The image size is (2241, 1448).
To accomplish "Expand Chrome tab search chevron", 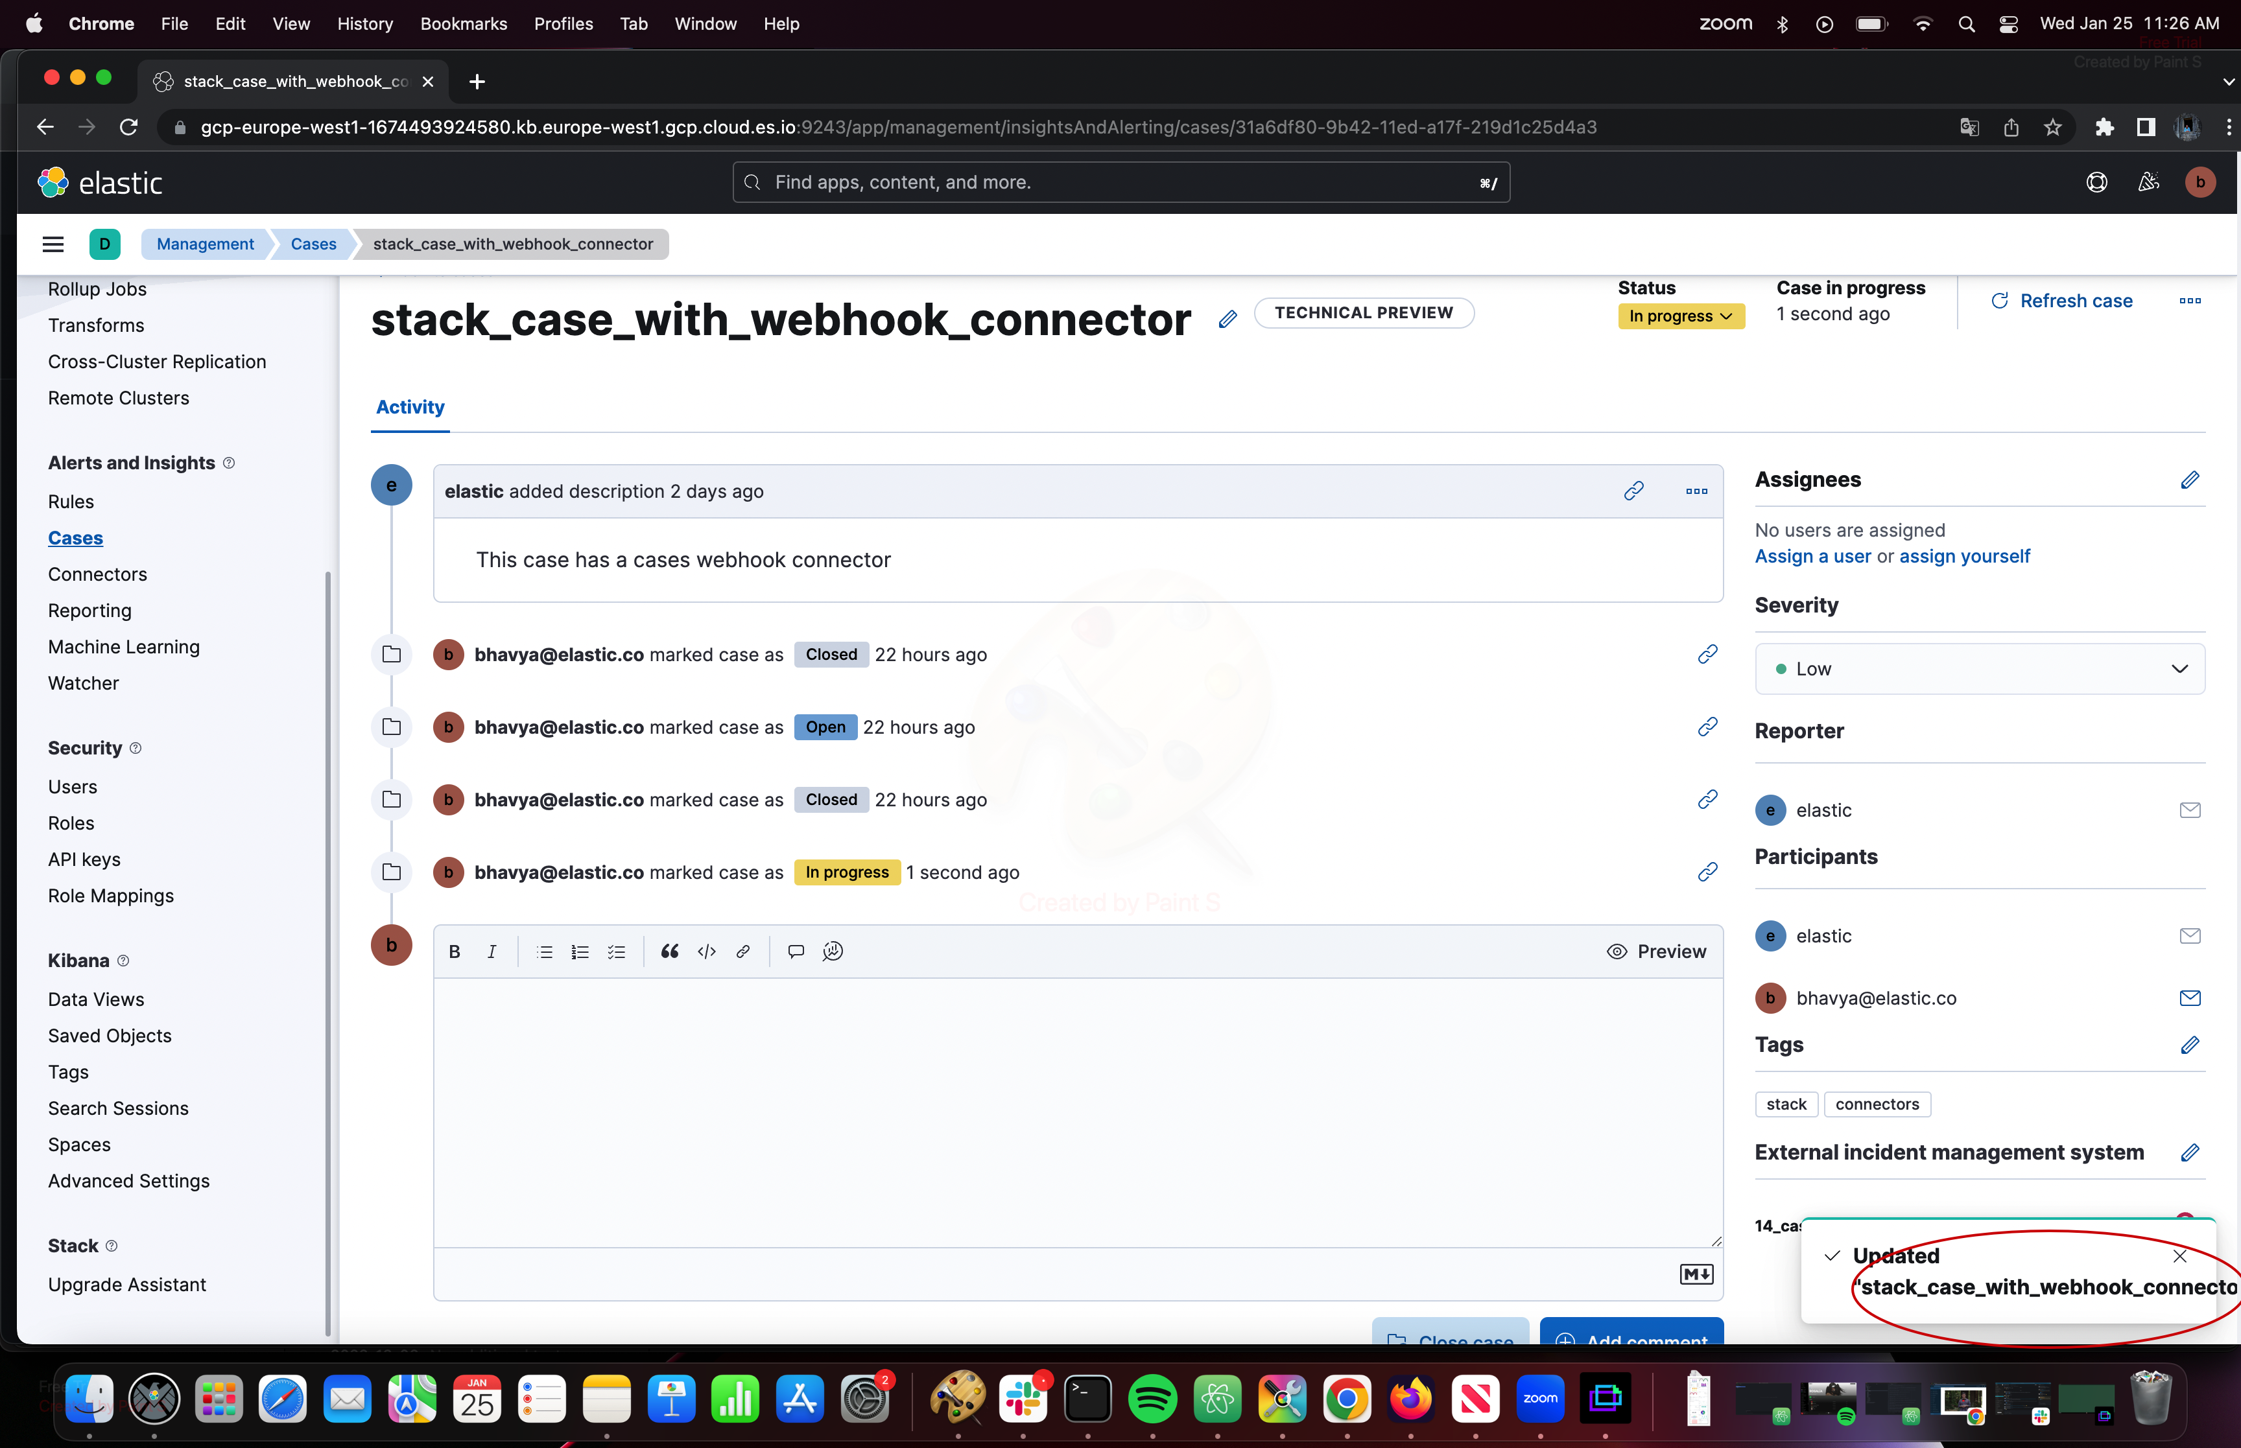I will [x=2227, y=82].
